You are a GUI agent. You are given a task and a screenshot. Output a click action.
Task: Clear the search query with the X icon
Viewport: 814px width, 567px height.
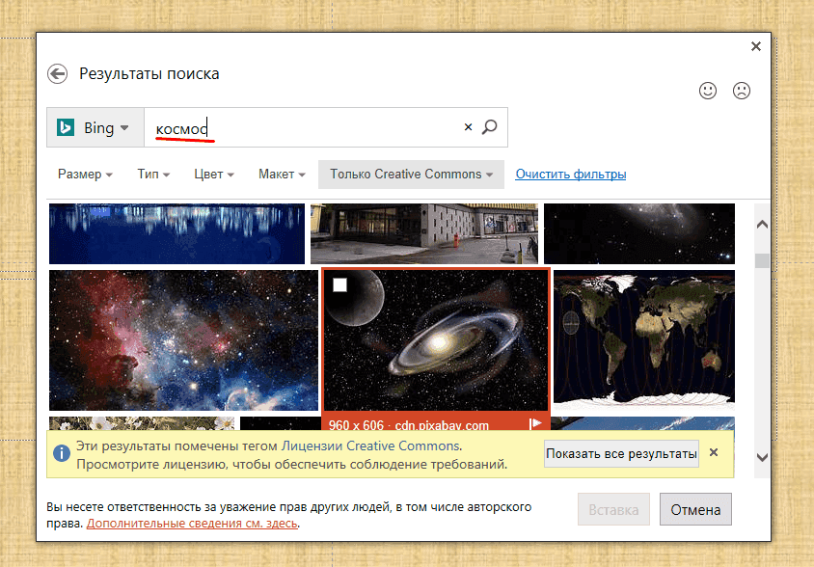coord(468,126)
